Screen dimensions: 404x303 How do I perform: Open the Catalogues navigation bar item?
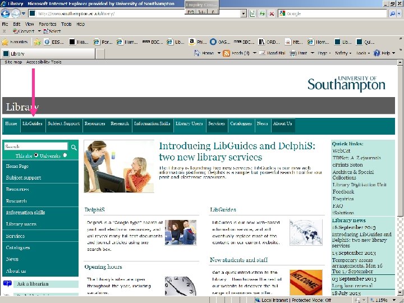click(241, 123)
